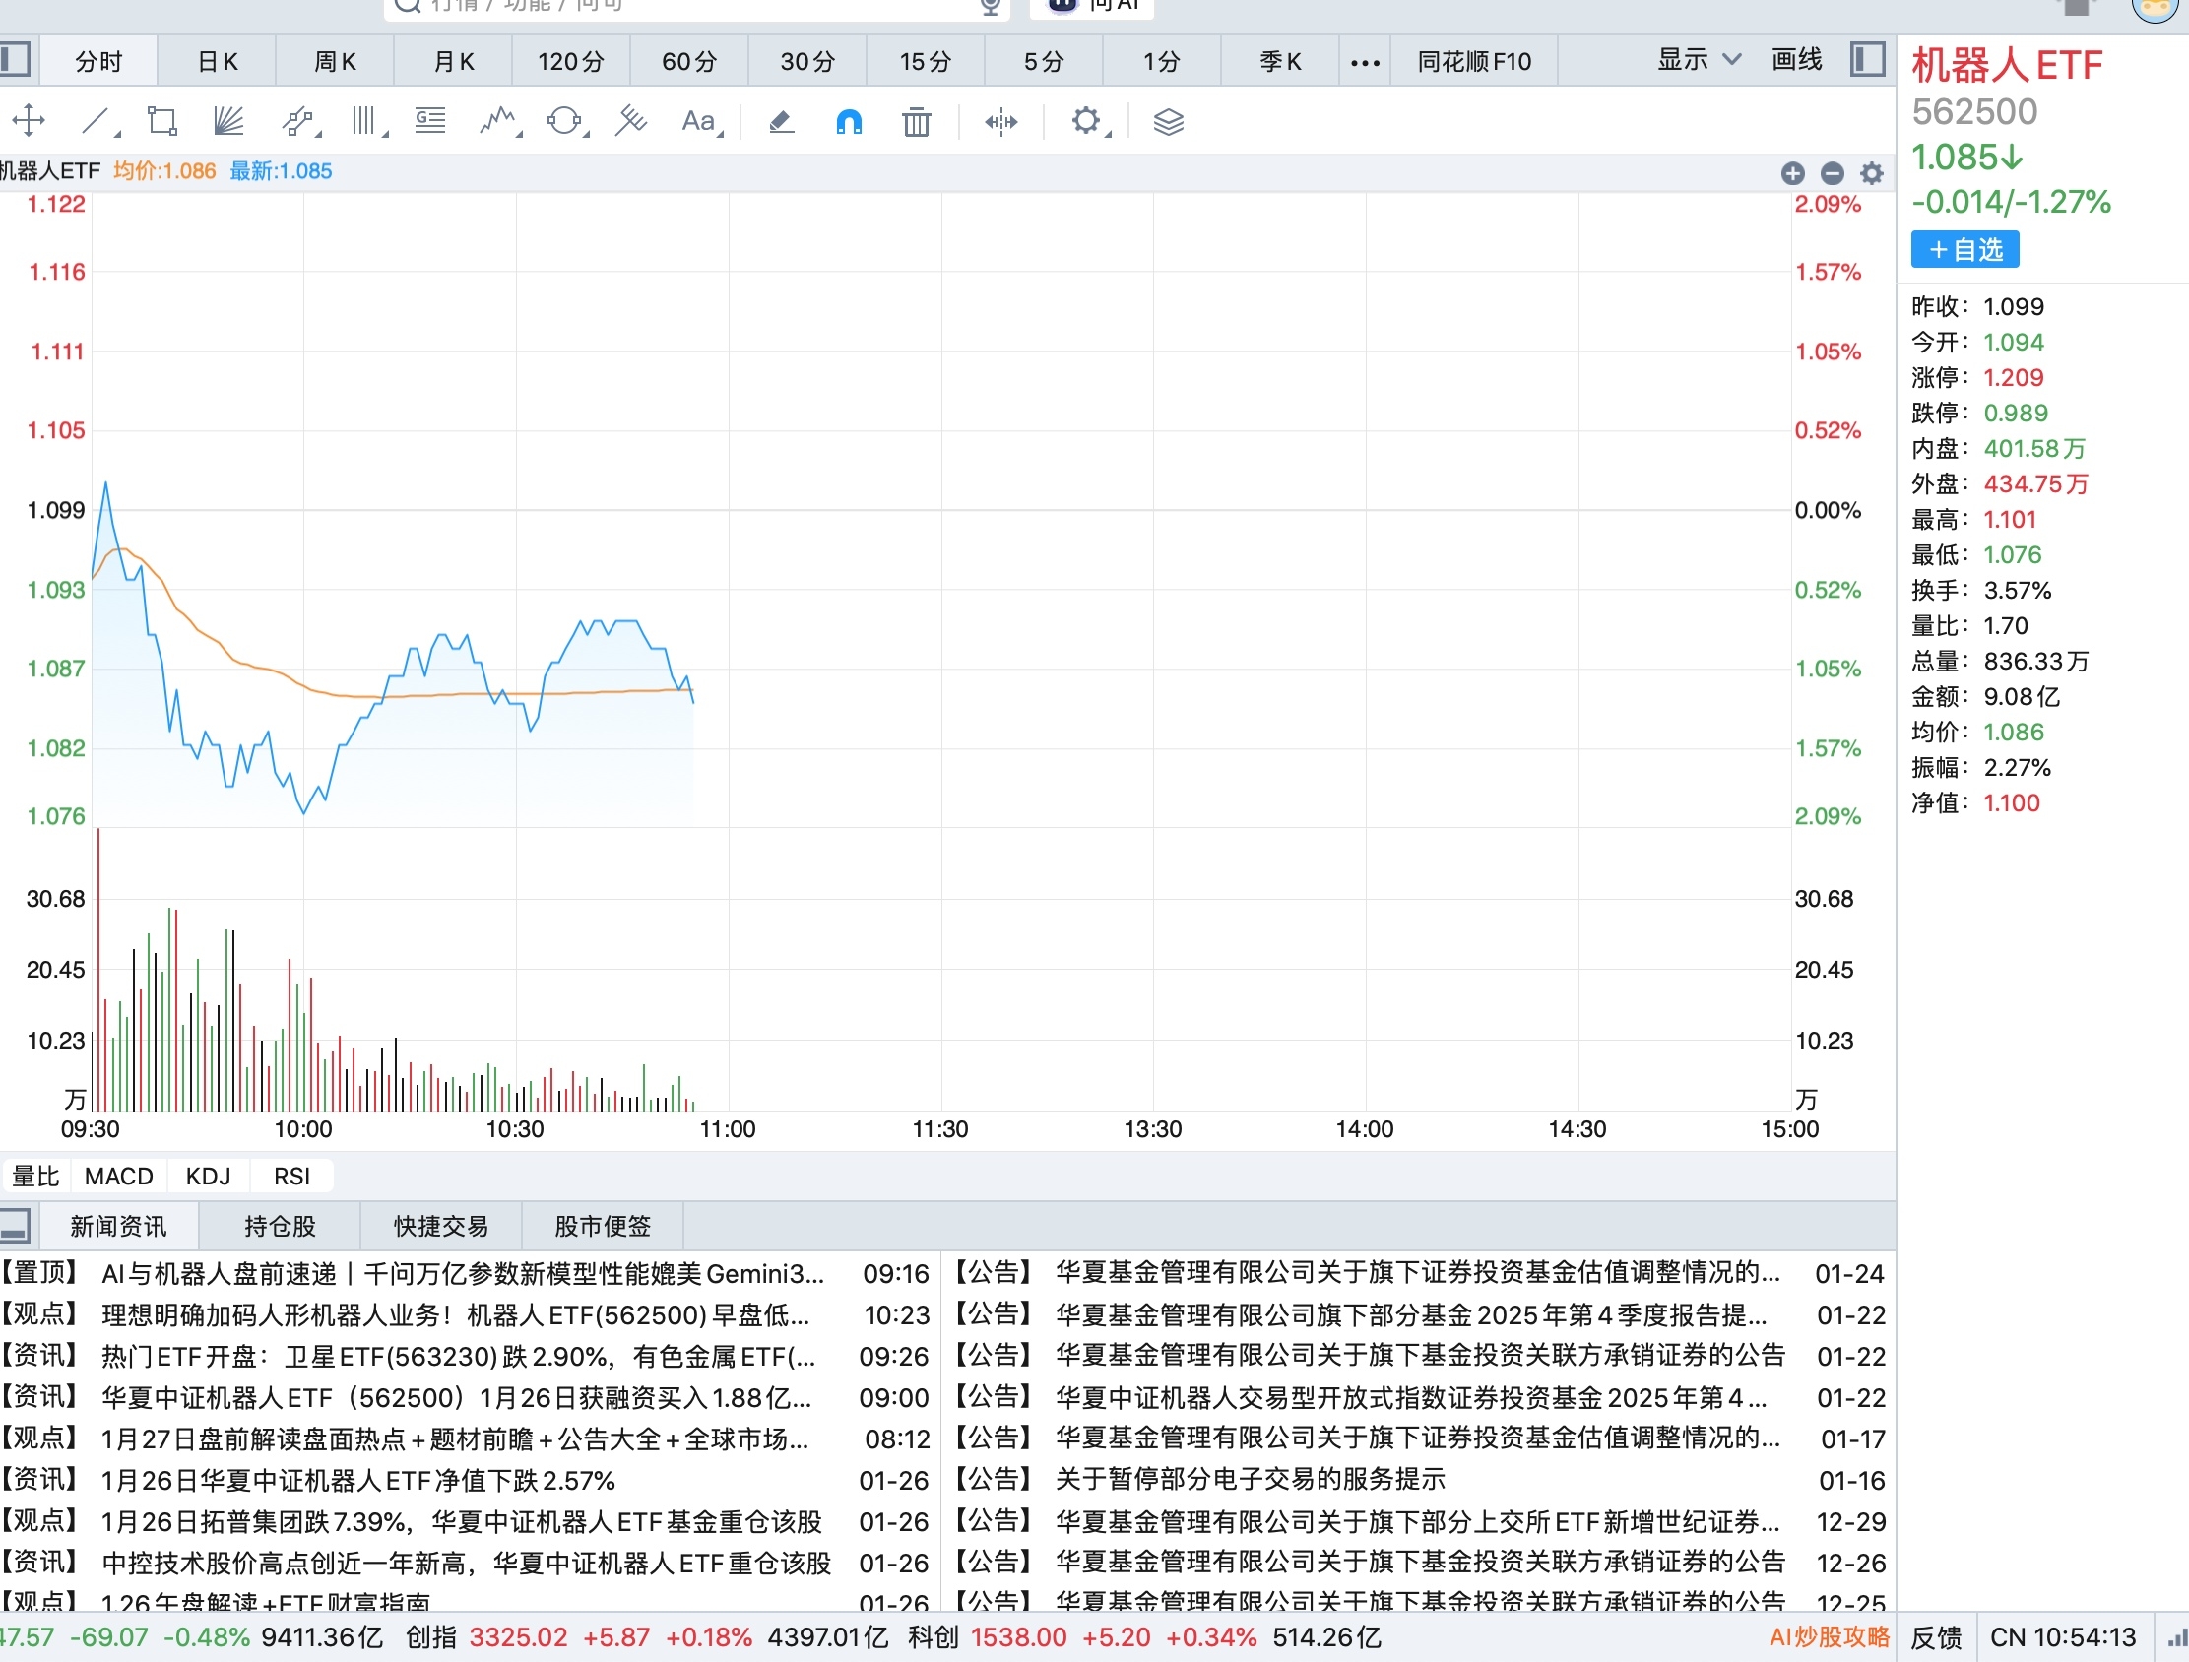
Task: Choose the Gann fan lines tool
Action: click(x=228, y=122)
